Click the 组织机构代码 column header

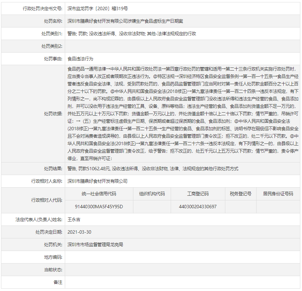[x=152, y=194]
